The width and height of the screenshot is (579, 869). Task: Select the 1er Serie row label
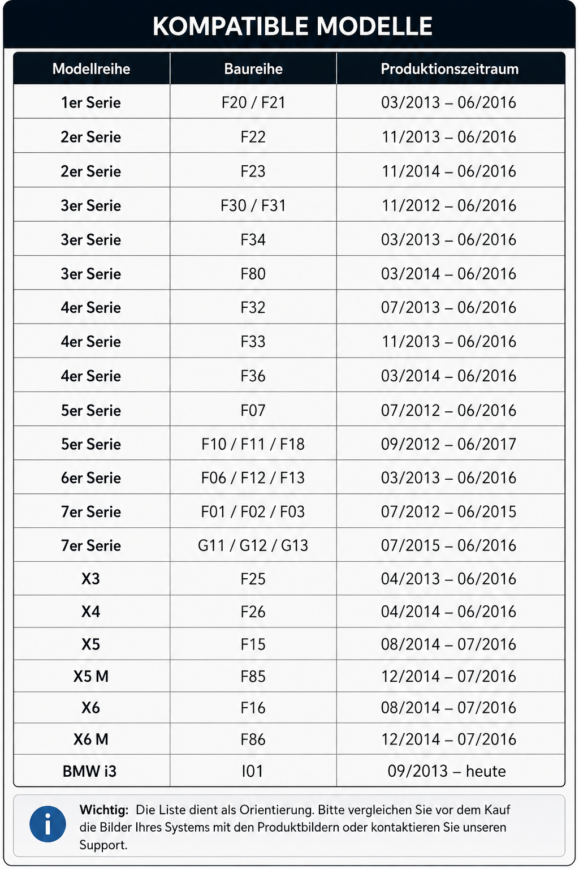91,102
